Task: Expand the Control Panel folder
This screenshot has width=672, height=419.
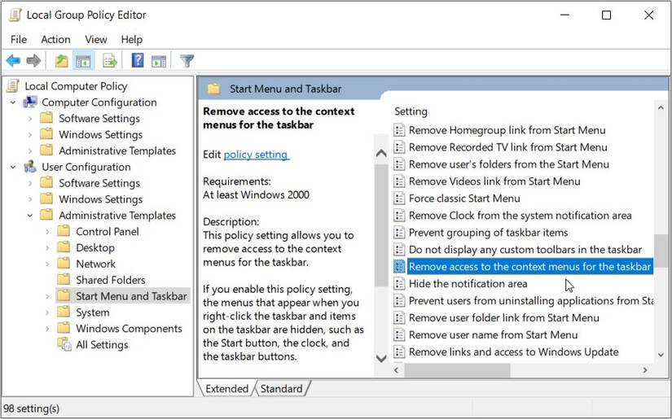Action: coord(47,232)
